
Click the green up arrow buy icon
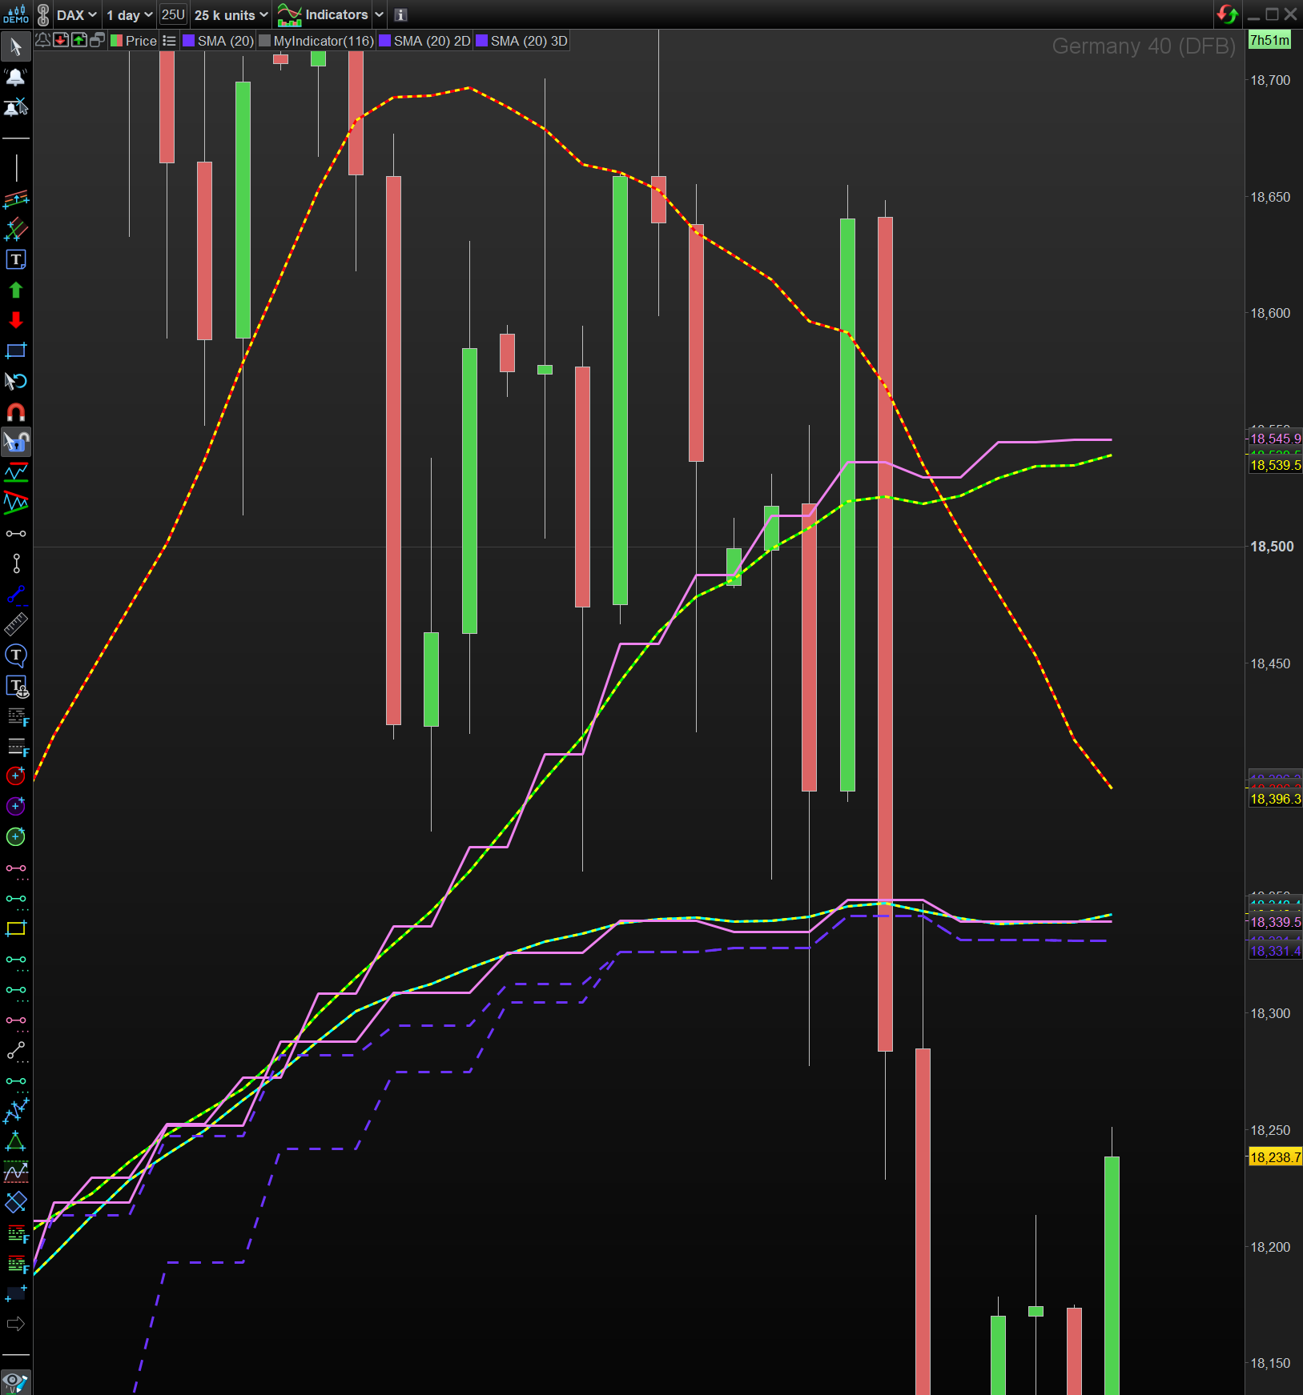pos(79,40)
